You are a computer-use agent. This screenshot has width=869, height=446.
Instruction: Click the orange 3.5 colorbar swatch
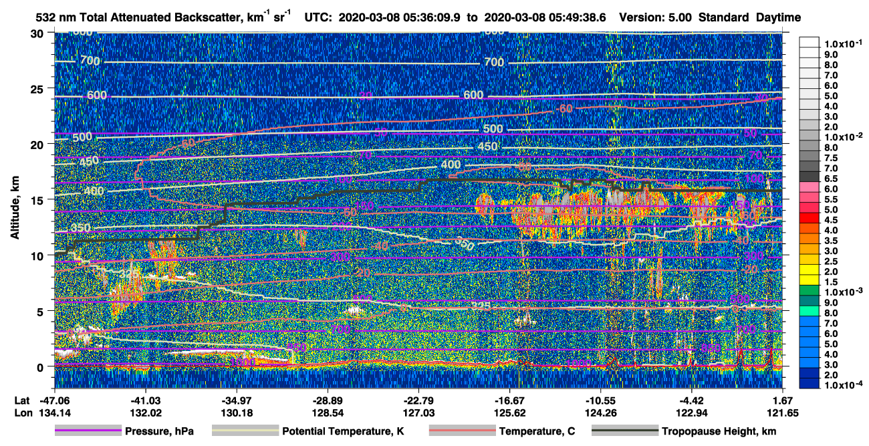pos(810,240)
